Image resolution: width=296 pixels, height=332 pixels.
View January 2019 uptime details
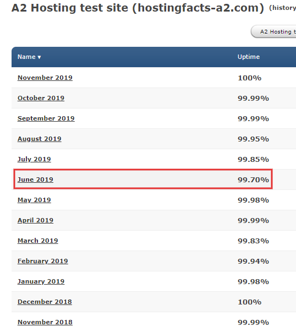(x=41, y=281)
